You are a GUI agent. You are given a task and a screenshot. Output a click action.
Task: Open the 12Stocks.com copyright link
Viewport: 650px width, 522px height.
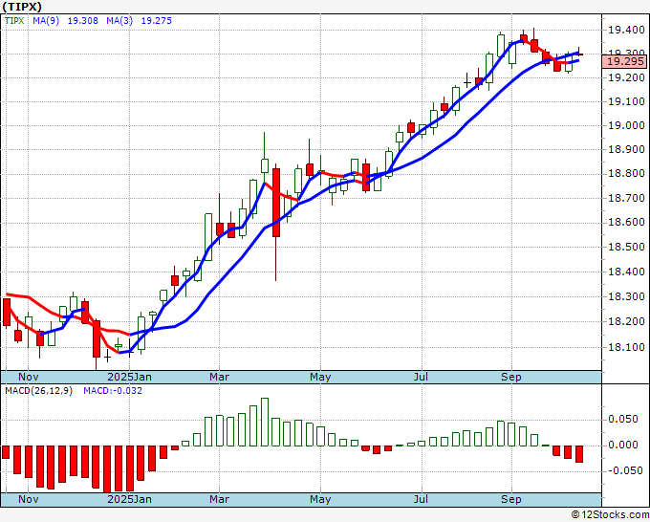pyautogui.click(x=610, y=514)
